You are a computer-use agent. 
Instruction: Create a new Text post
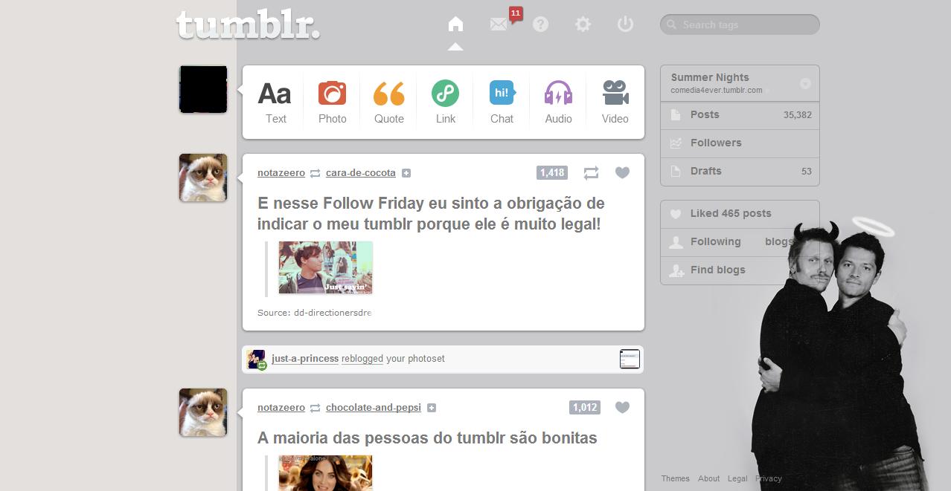275,103
